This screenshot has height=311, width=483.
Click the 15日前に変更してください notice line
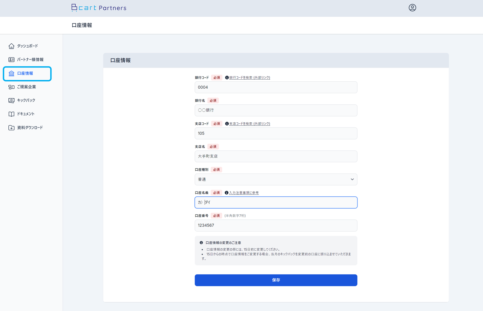(243, 249)
